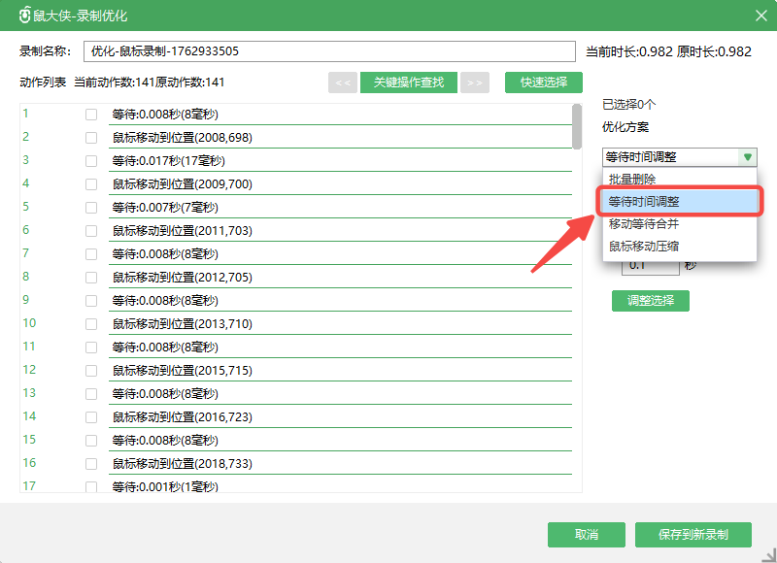
Task: Choose 鼠标移动压缩 optimization option
Action: (x=644, y=247)
